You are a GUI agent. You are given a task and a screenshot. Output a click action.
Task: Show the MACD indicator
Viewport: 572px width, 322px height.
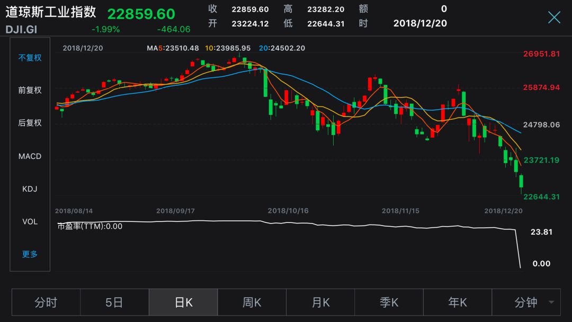point(30,156)
